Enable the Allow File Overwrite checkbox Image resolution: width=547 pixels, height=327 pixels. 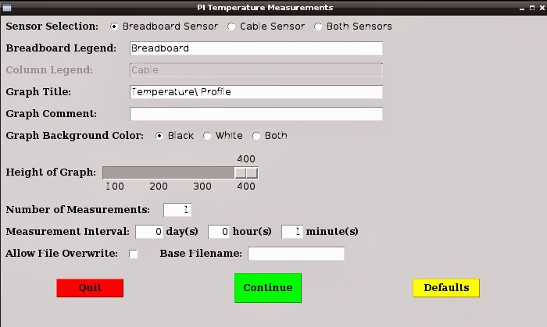tap(134, 254)
